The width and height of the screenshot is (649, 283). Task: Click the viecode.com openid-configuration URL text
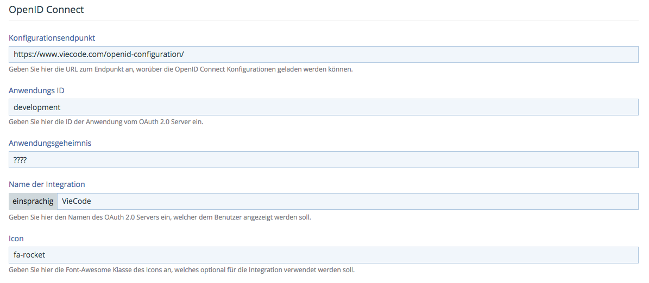click(x=99, y=54)
